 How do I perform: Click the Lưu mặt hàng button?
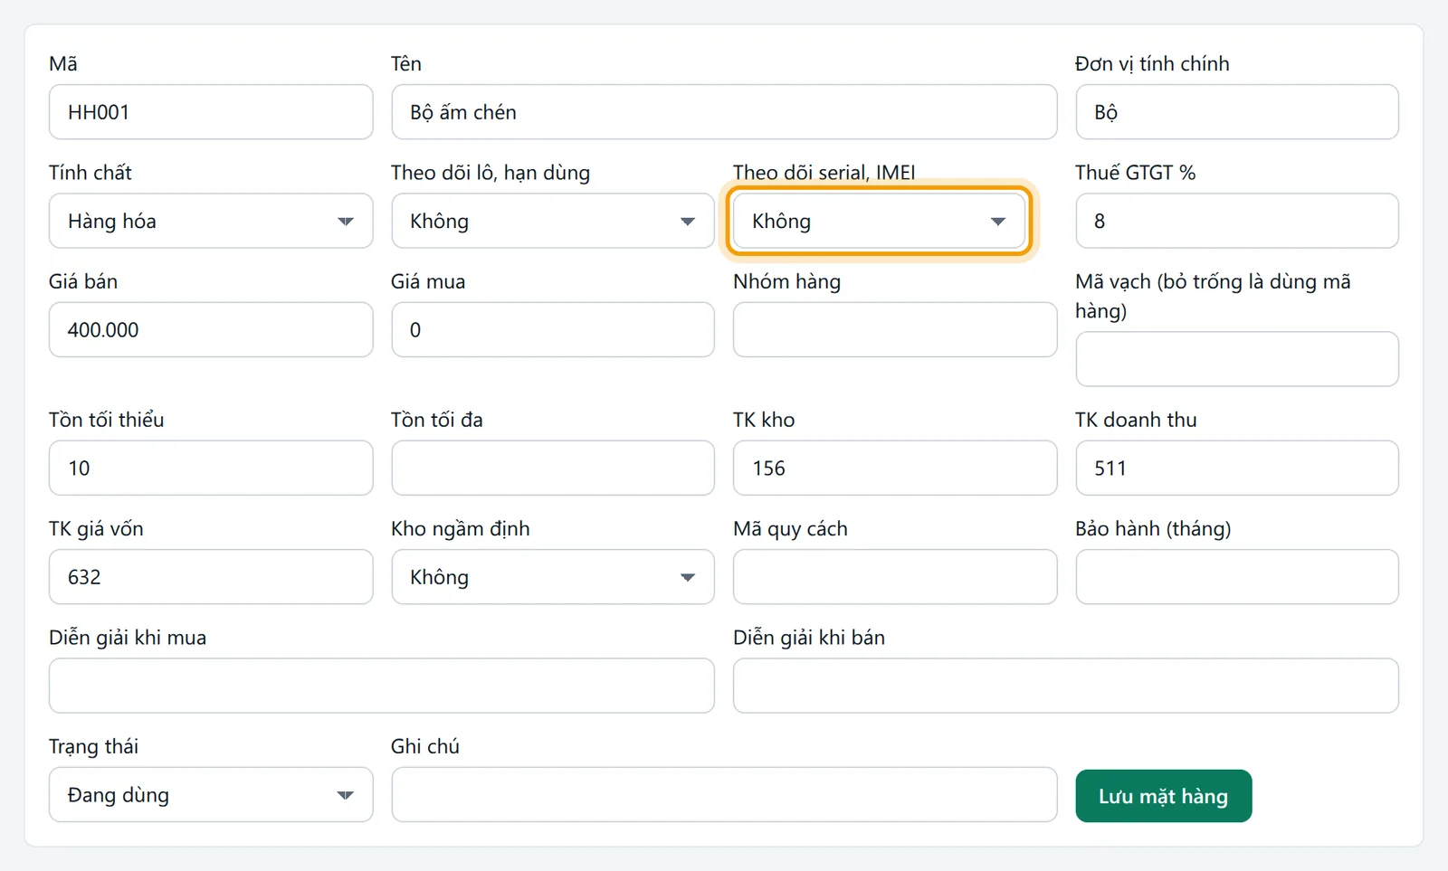(1164, 796)
